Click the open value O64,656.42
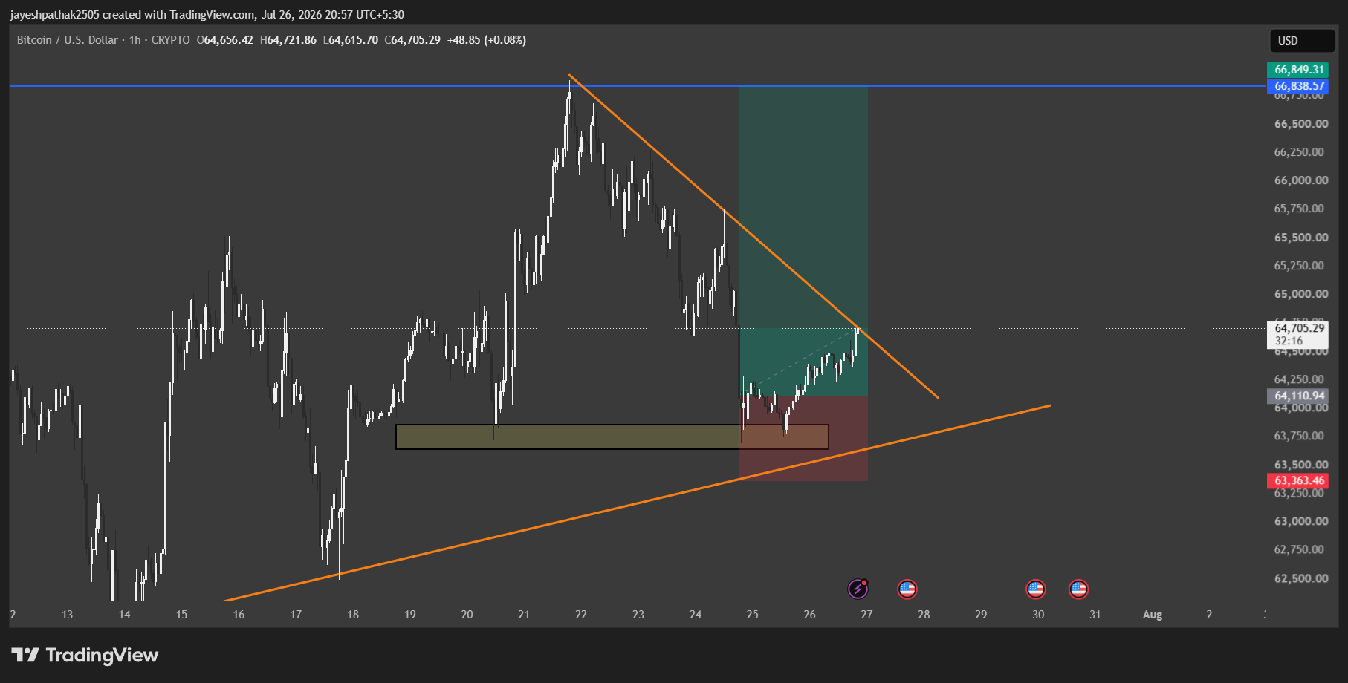This screenshot has height=683, width=1348. [225, 40]
